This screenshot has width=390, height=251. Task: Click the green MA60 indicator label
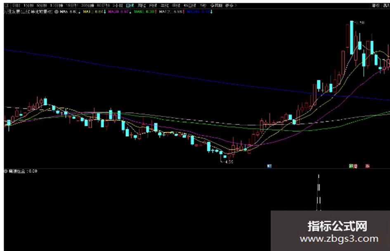click(145, 12)
